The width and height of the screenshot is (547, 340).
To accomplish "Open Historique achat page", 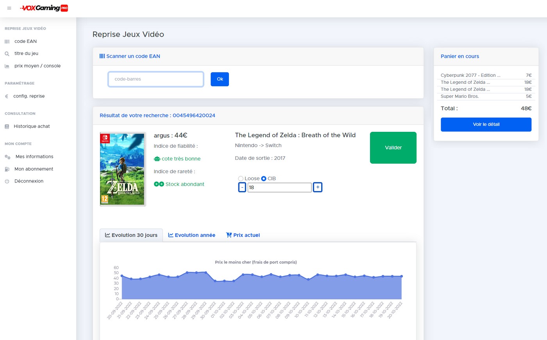I will coord(32,126).
